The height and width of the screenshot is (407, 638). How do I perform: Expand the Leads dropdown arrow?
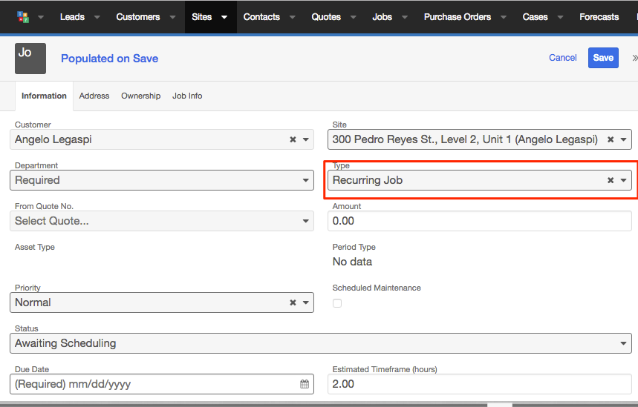click(x=97, y=17)
